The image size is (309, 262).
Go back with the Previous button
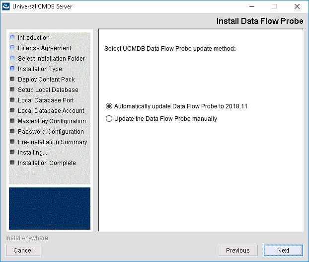click(x=238, y=251)
